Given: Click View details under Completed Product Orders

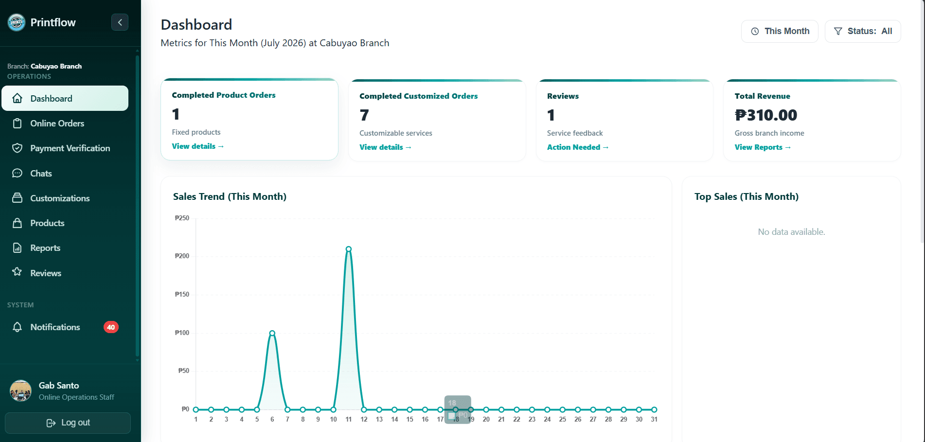Looking at the screenshot, I should point(198,146).
